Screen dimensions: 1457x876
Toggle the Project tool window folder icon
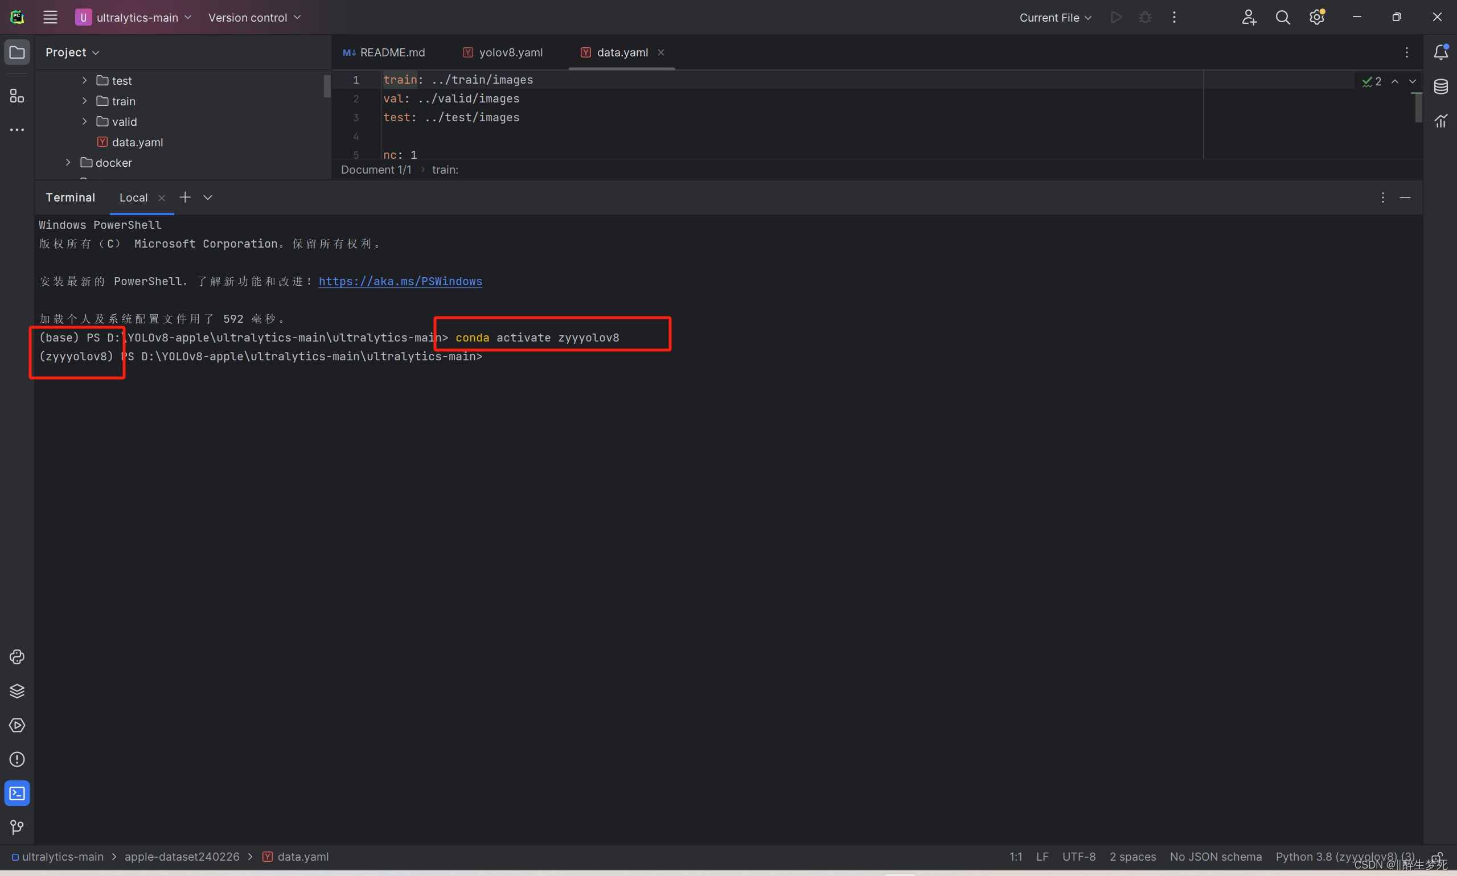point(17,52)
